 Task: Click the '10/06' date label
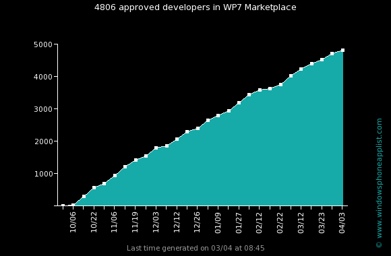[73, 222]
